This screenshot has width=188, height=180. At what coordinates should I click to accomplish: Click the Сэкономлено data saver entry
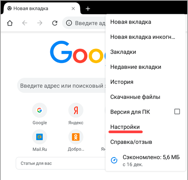pos(145,161)
